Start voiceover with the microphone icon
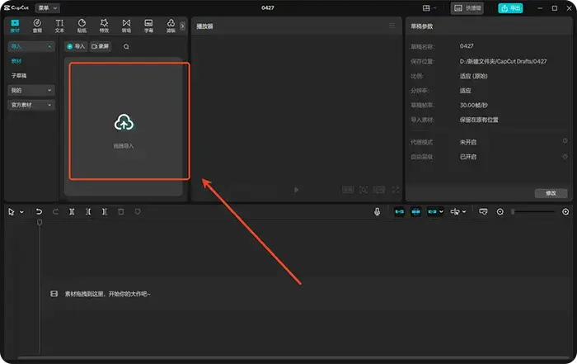This screenshot has height=364, width=577. 377,211
